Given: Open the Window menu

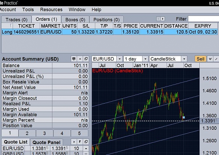Looking at the screenshot, I should pyautogui.click(x=77, y=9).
